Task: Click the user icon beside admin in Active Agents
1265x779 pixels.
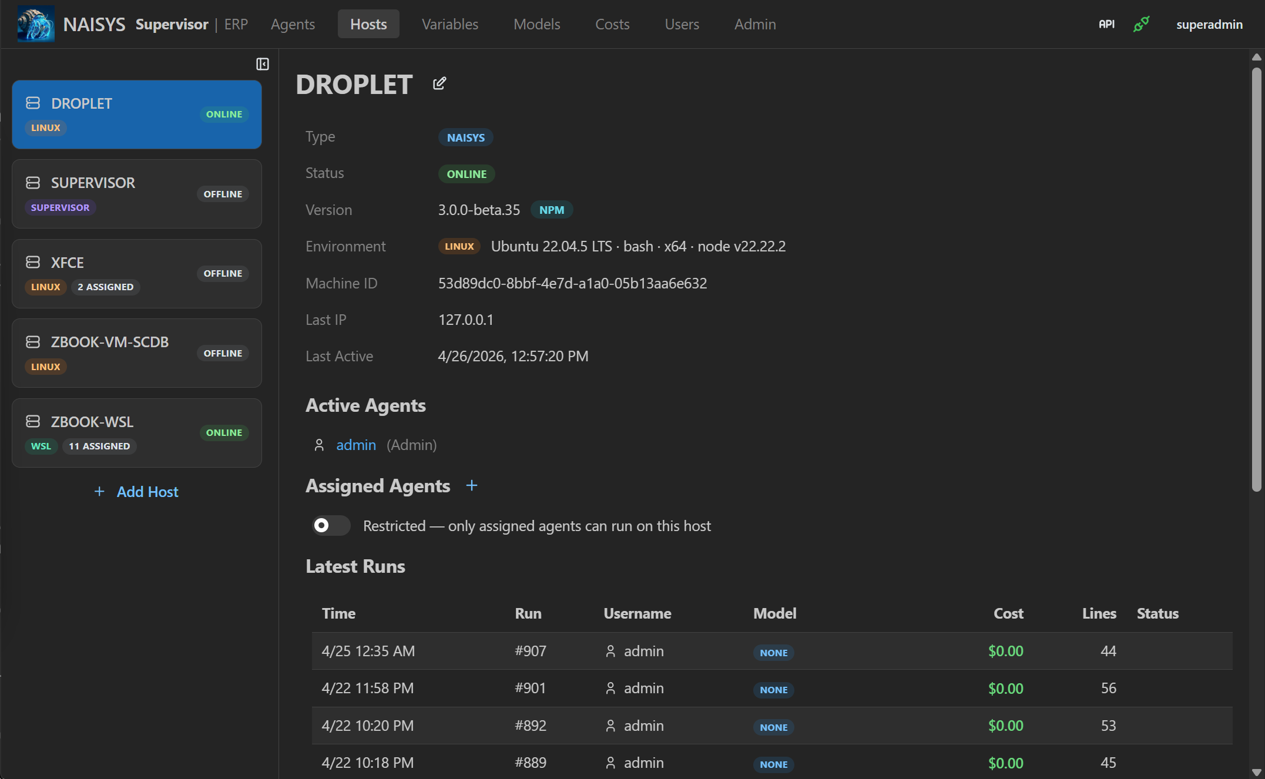Action: 319,445
